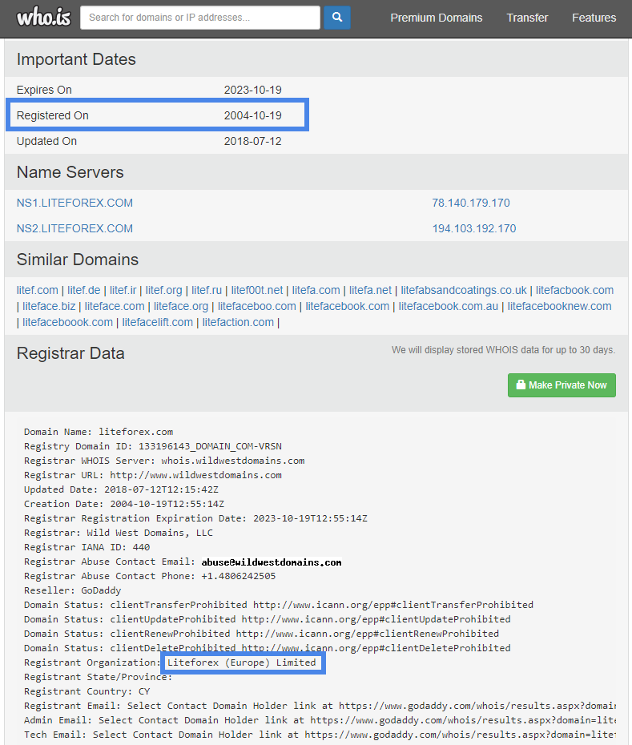Open similar domain litef.com
Screen dimensions: 632x745
click(x=37, y=290)
